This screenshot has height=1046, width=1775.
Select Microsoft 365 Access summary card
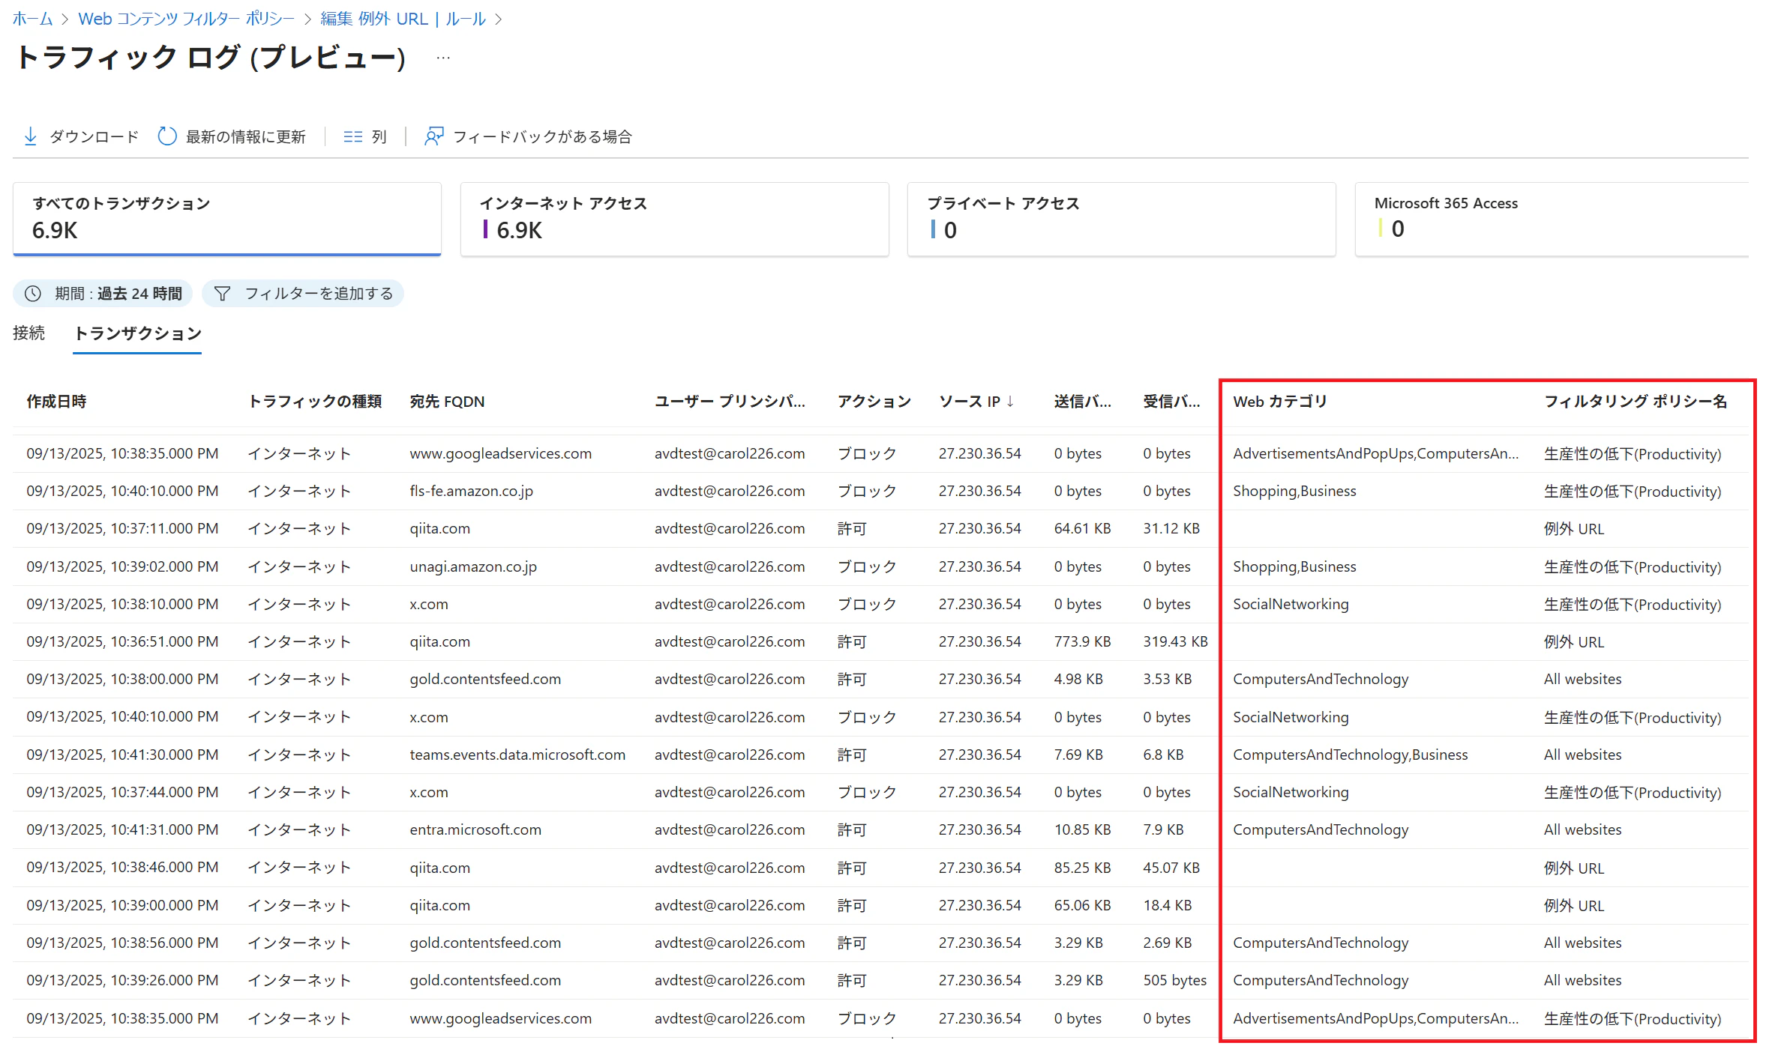(x=1552, y=219)
